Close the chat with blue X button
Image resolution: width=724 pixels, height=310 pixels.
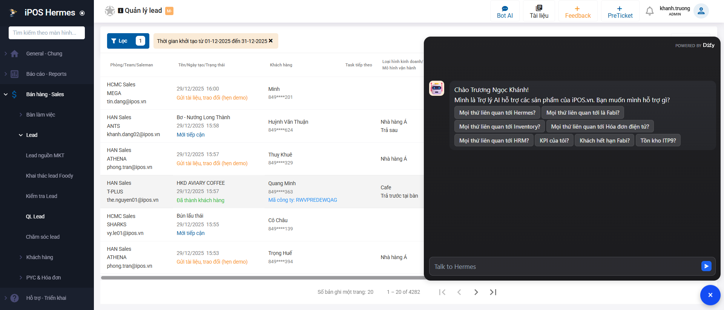[x=710, y=295]
